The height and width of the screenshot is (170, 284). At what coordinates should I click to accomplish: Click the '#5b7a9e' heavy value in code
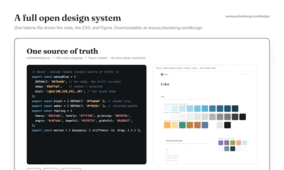(x=55, y=116)
